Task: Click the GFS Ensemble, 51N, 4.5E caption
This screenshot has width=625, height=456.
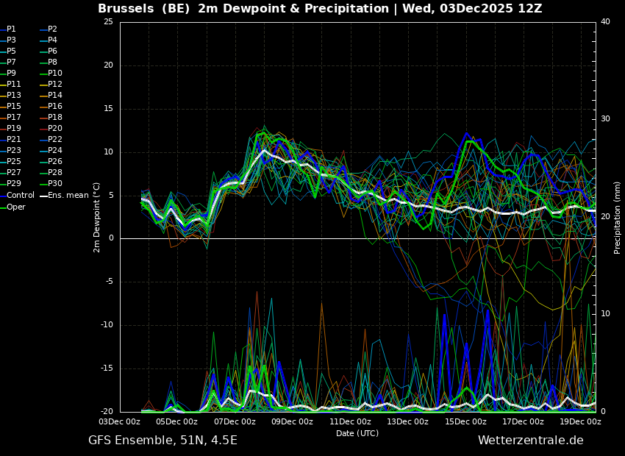Action: [162, 441]
